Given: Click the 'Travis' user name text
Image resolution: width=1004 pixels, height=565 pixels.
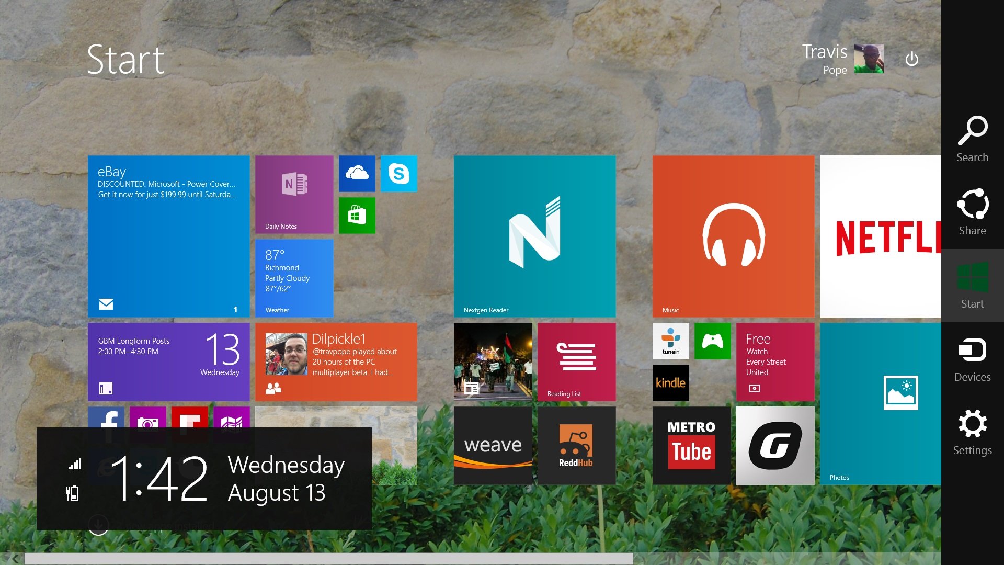Looking at the screenshot, I should pos(825,51).
